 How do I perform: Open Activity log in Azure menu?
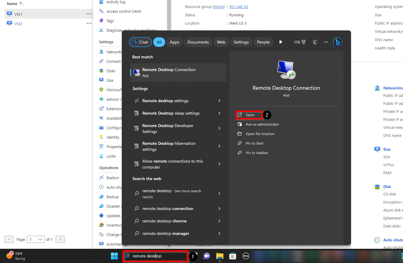coord(116,2)
